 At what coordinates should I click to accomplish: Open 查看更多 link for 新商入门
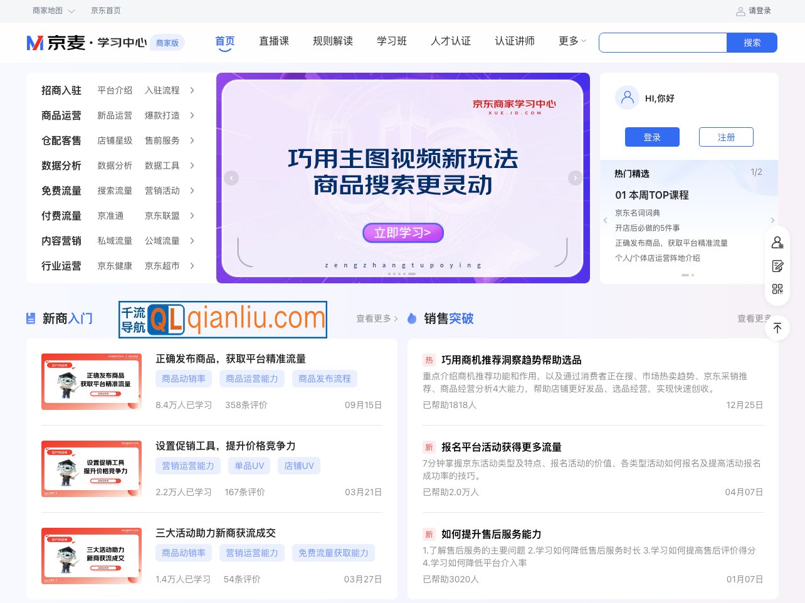373,318
